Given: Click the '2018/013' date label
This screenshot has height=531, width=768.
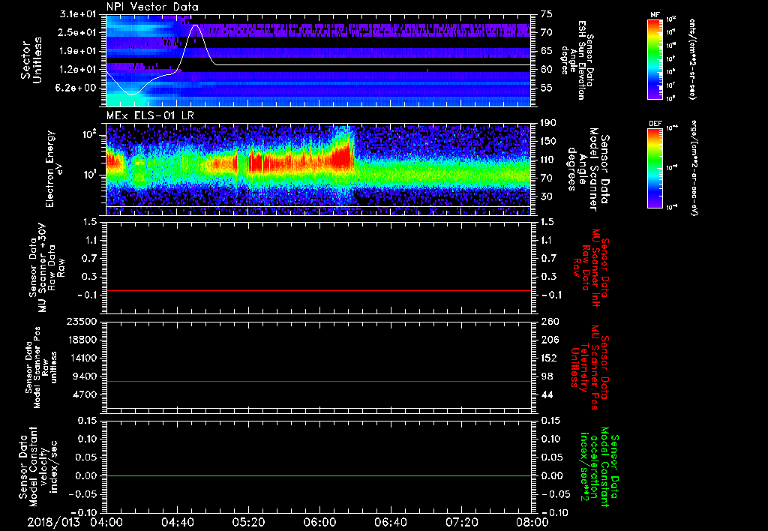Looking at the screenshot, I should click(53, 522).
